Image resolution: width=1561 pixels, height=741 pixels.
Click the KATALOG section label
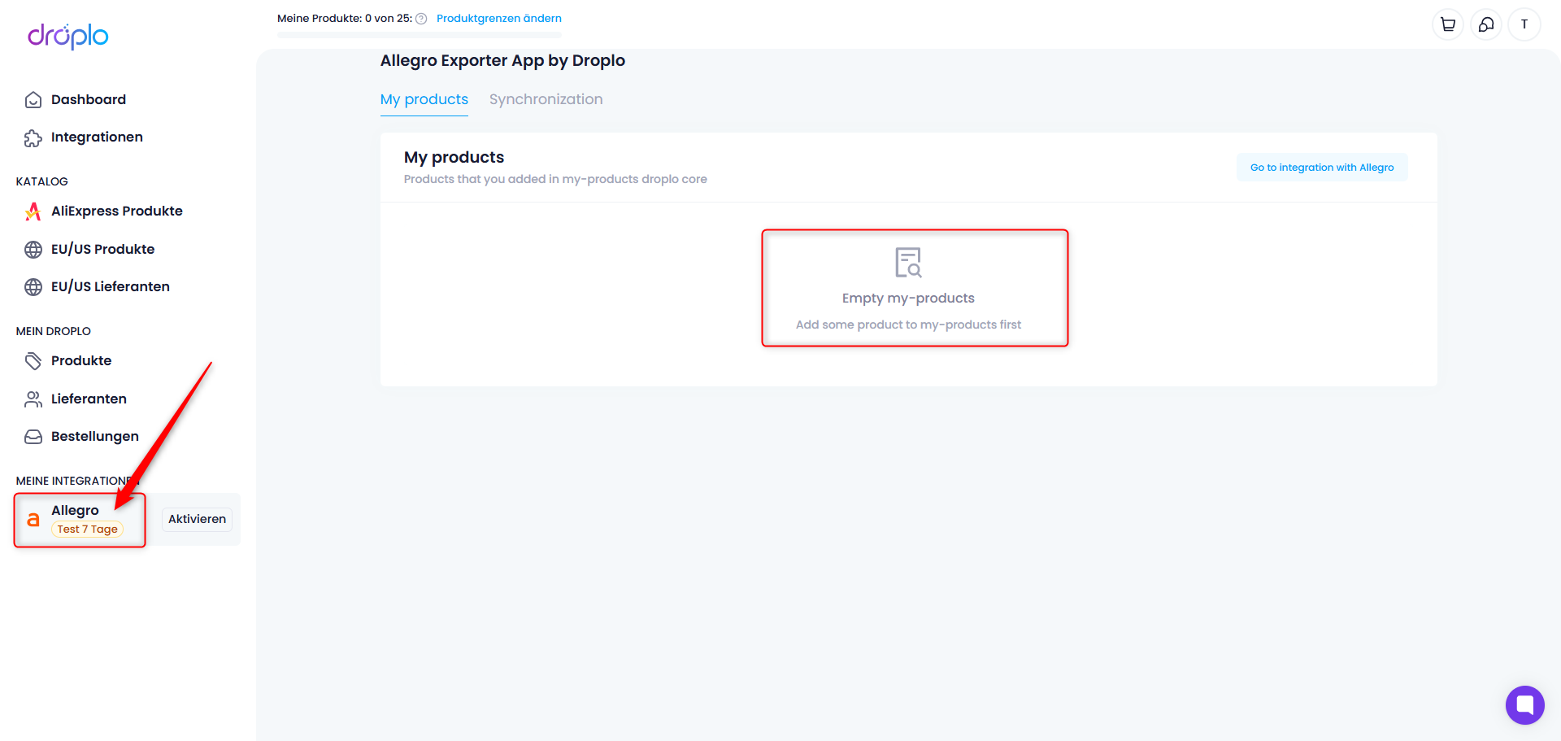pos(42,181)
